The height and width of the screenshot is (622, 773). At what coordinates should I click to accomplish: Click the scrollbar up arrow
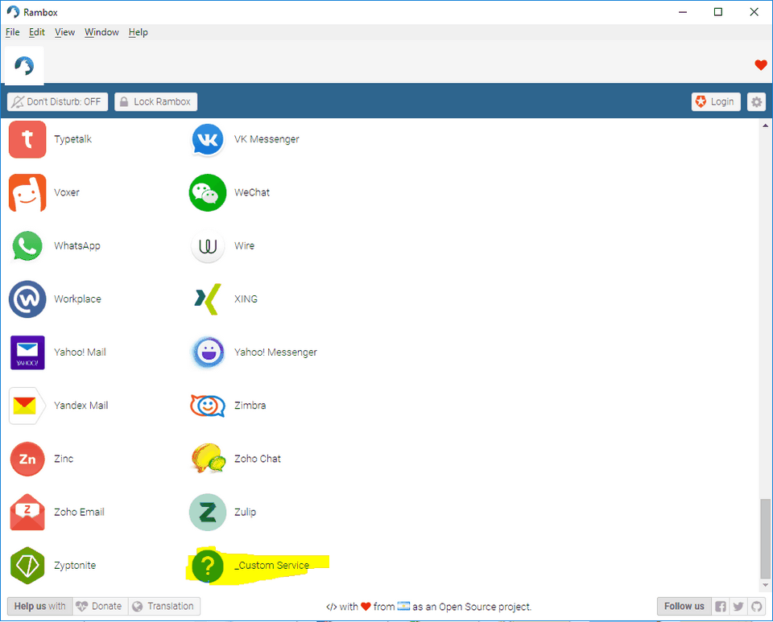click(x=765, y=126)
